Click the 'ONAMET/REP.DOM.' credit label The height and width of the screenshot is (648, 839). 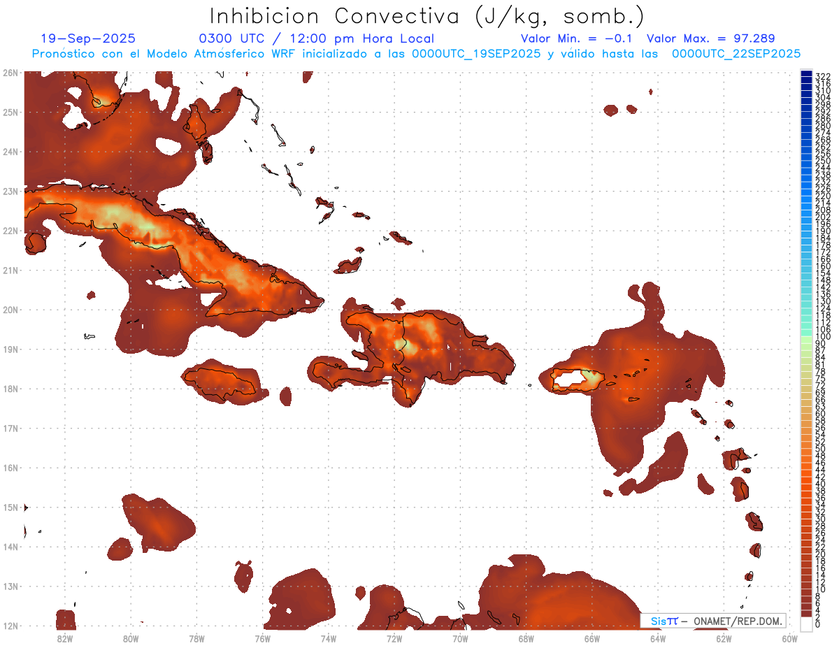tap(738, 621)
